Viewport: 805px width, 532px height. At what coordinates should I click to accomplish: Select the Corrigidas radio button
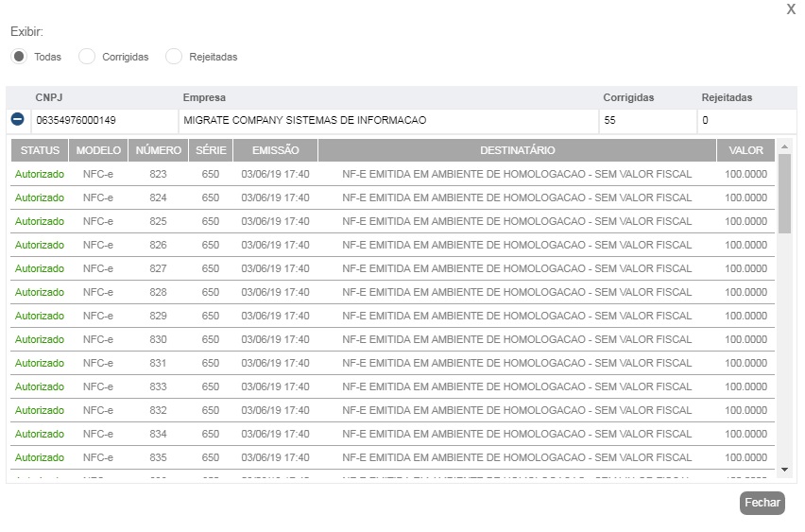click(x=87, y=57)
